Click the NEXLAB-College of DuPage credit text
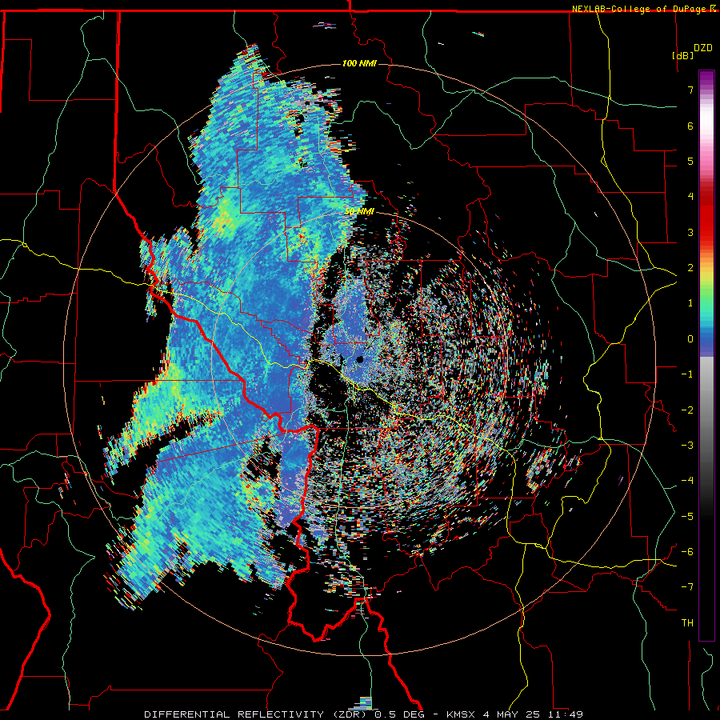720x720 pixels. point(638,9)
